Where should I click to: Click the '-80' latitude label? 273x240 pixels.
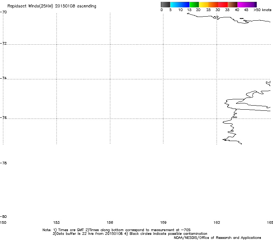pyautogui.click(x=3, y=216)
